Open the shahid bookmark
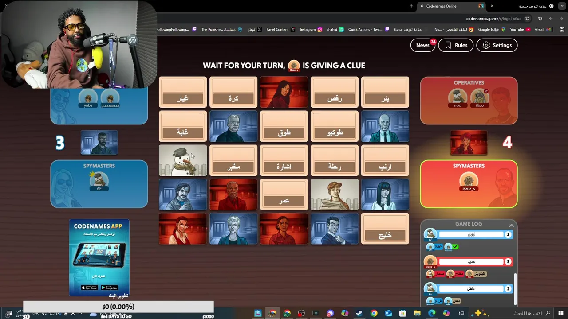This screenshot has width=568, height=319. (335, 29)
